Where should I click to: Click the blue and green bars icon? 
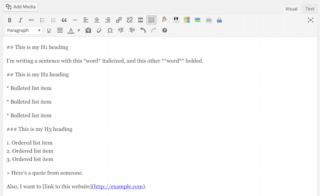point(198,20)
